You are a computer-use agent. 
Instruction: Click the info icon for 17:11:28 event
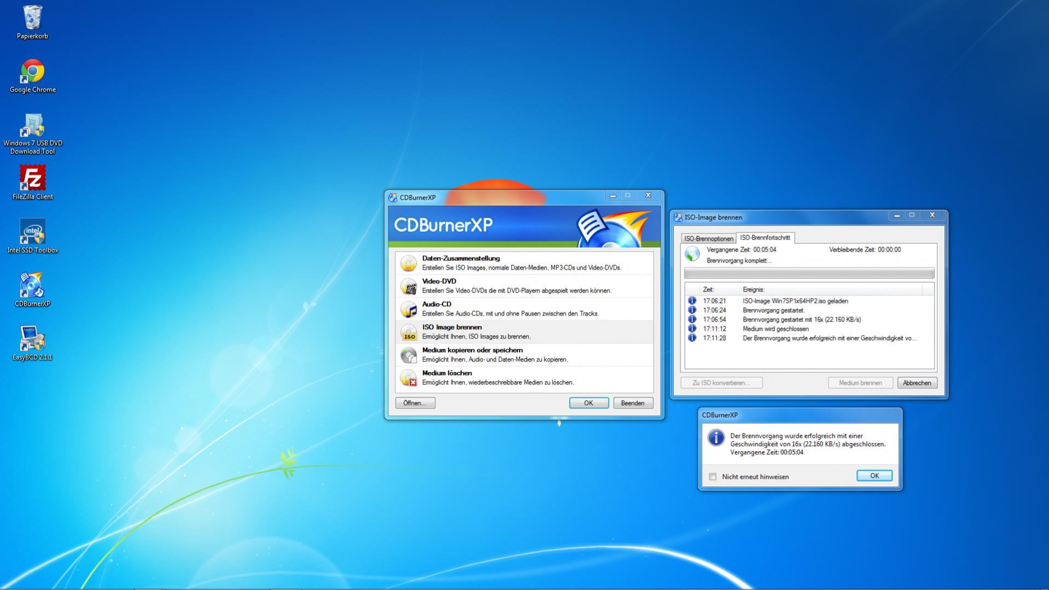point(692,338)
